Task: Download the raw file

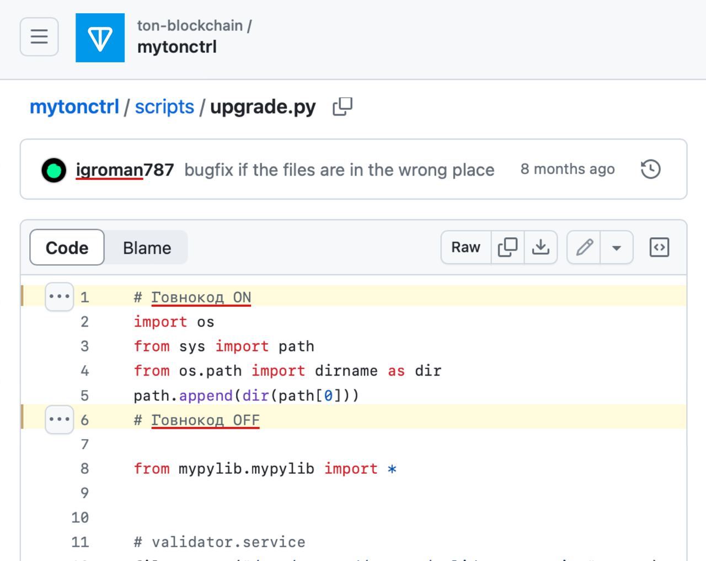Action: [x=541, y=248]
